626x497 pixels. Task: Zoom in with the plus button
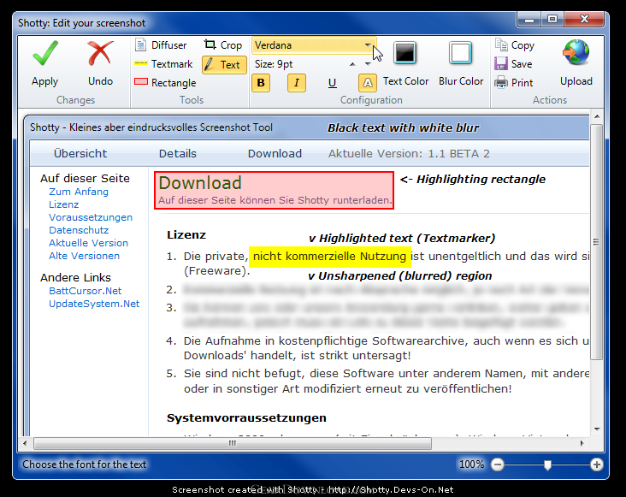pos(596,464)
